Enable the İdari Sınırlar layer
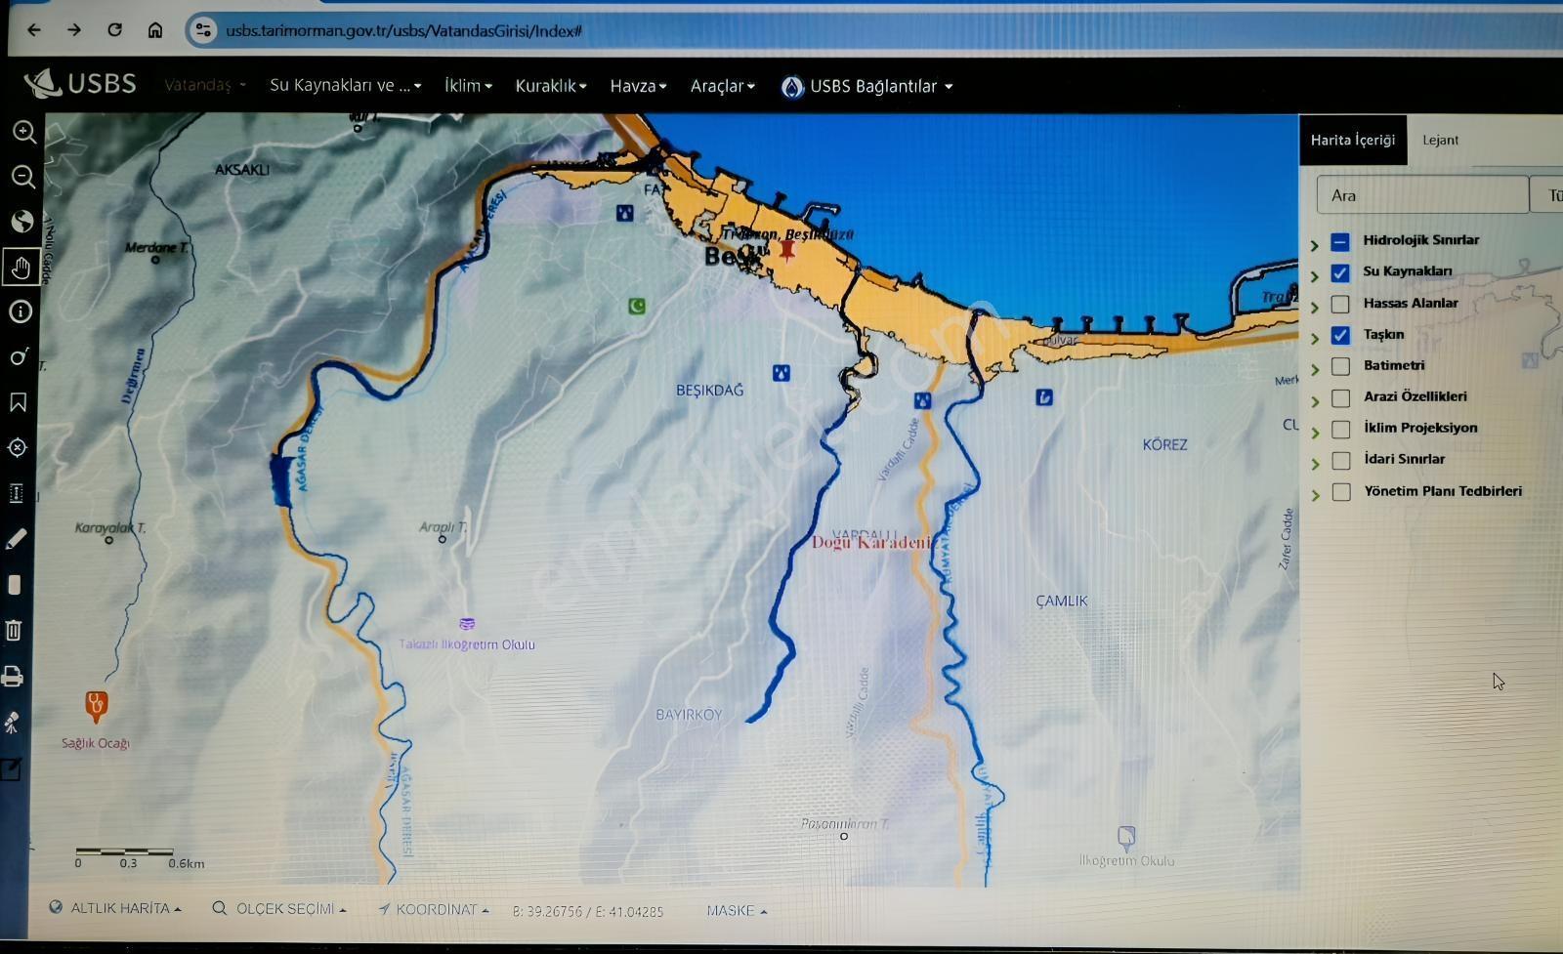1563x954 pixels. pos(1341,460)
